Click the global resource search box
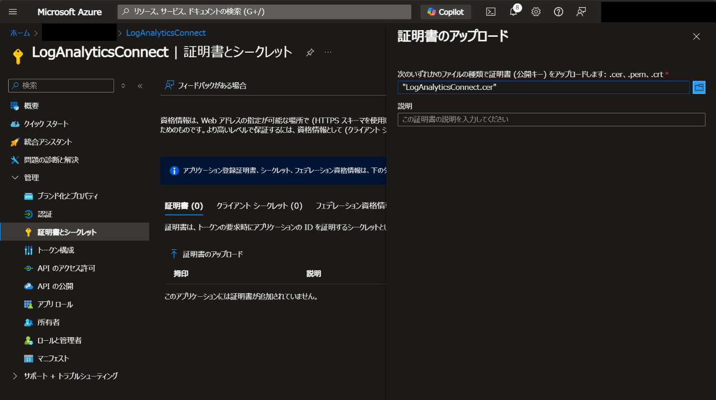The height and width of the screenshot is (400, 716). point(264,12)
